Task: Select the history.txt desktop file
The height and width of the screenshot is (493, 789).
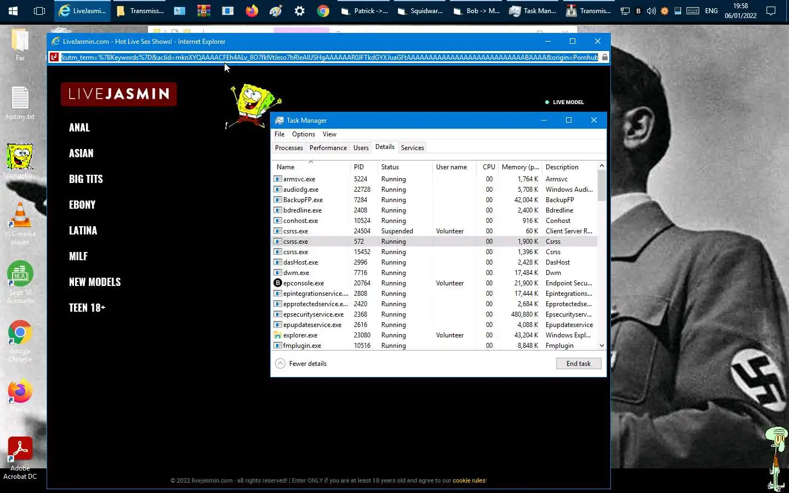Action: click(x=20, y=103)
